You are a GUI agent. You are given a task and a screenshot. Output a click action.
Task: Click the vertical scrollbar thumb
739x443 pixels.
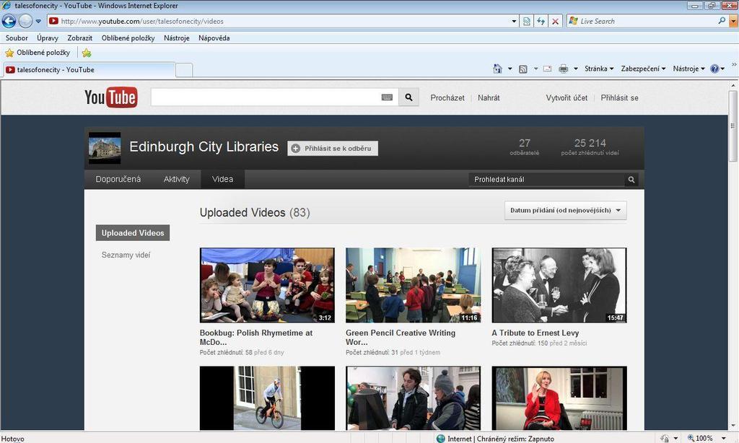coord(733,126)
